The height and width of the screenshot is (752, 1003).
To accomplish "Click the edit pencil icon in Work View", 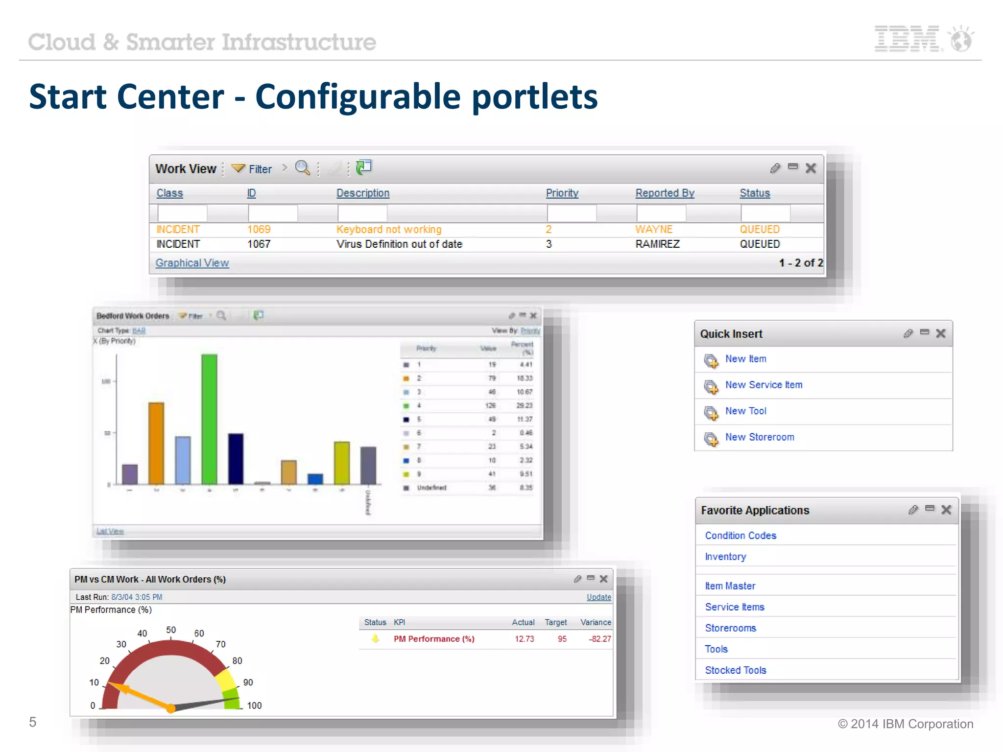I will (775, 168).
